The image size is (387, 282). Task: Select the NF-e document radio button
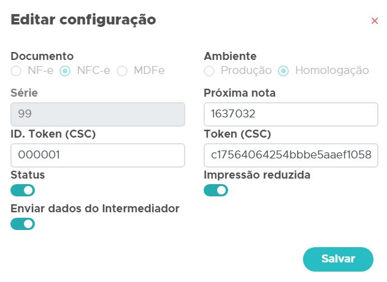pos(16,71)
